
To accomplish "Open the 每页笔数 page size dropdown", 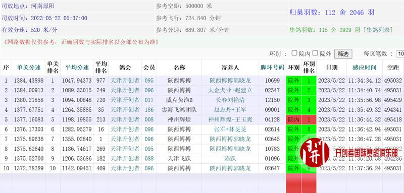I will pos(400,54).
